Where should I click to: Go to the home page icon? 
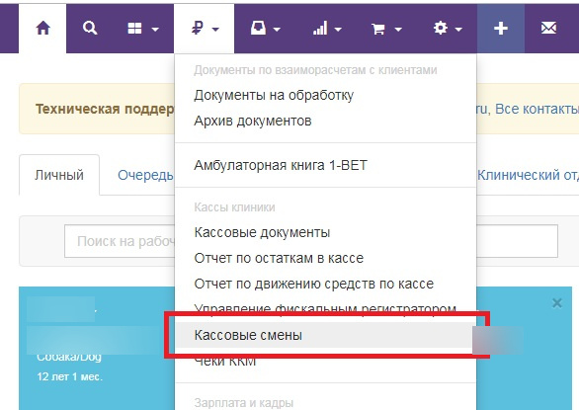point(42,28)
